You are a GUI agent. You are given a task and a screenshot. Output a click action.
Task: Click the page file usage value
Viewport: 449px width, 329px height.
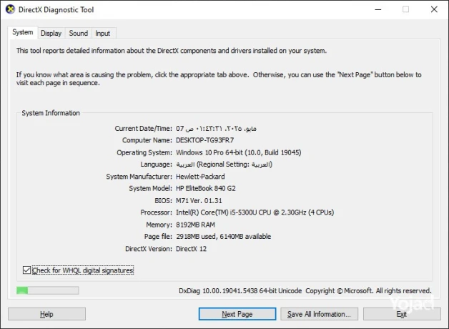[x=223, y=237]
